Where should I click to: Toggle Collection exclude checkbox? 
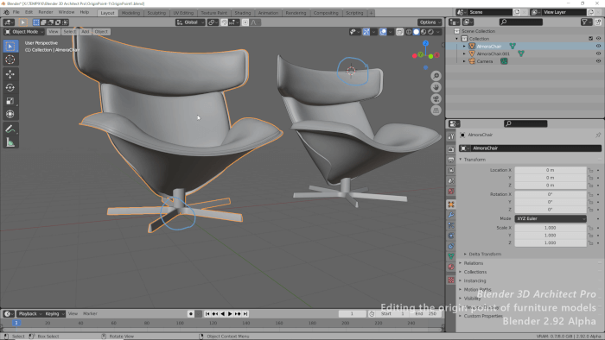tap(590, 39)
